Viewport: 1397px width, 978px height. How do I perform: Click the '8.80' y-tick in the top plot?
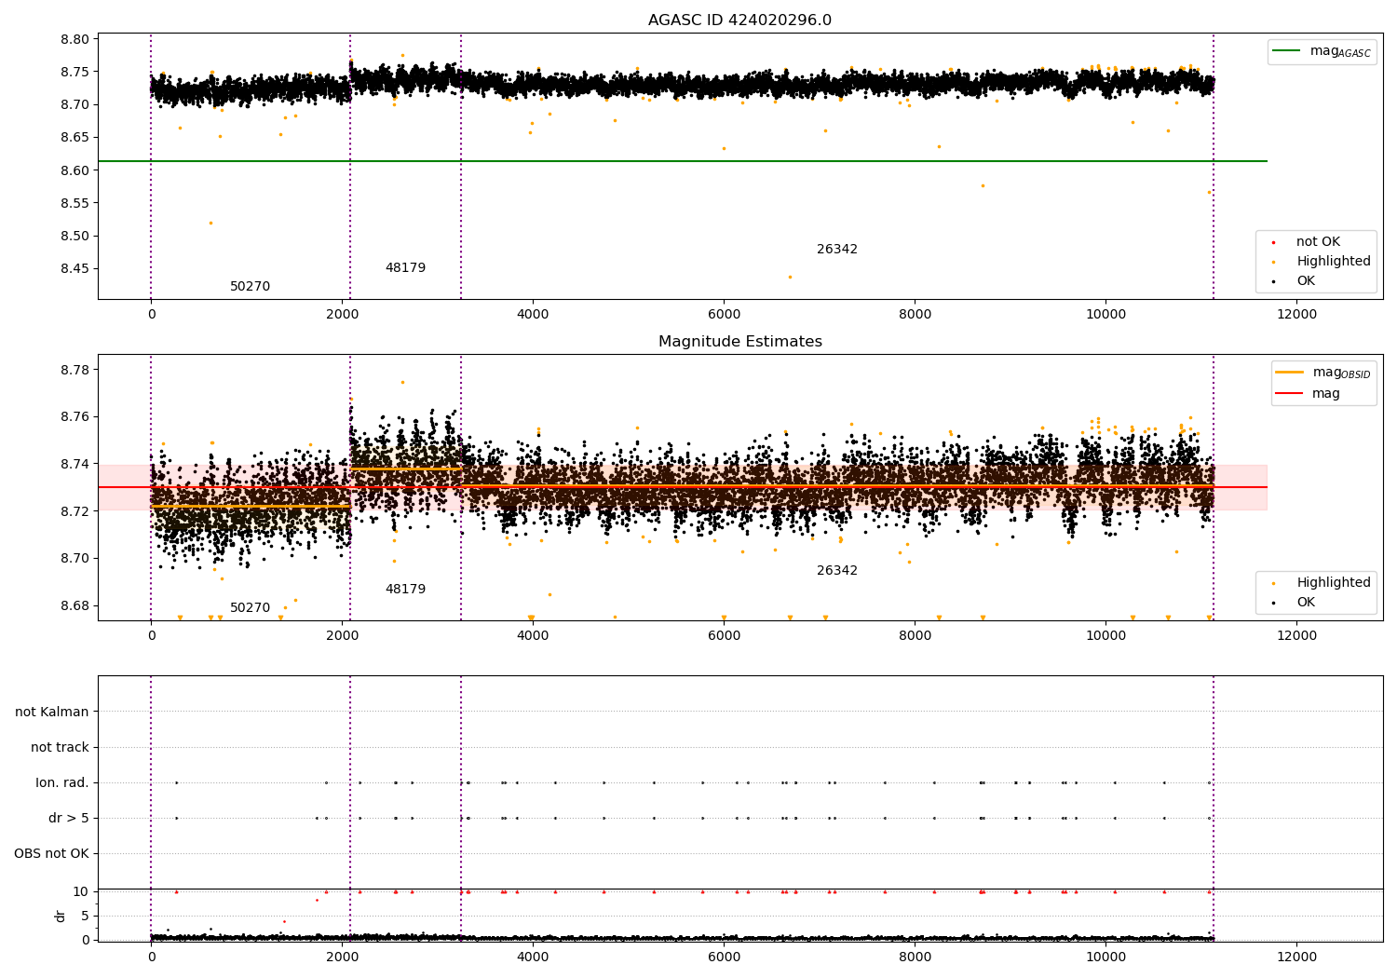point(75,39)
